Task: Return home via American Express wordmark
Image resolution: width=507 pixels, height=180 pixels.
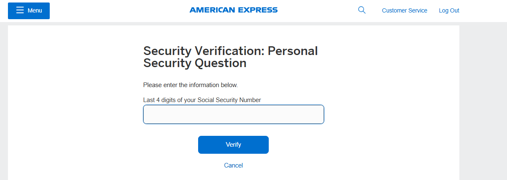Action: (233, 10)
